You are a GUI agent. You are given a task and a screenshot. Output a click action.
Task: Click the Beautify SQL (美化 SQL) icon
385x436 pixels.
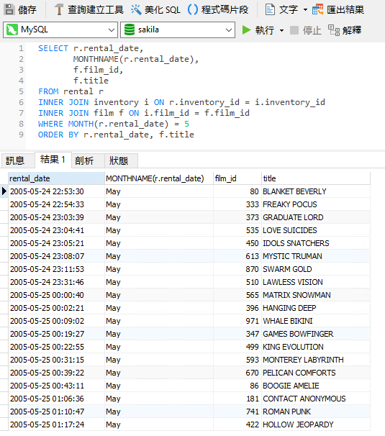point(136,9)
